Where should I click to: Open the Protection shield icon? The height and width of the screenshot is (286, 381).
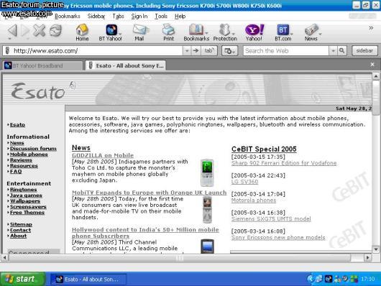[225, 32]
